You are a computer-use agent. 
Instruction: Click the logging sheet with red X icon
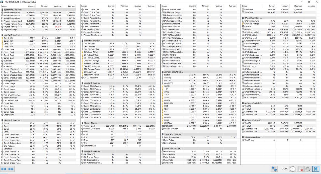pyautogui.click(x=300, y=169)
